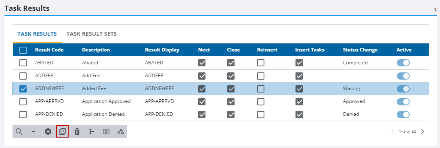Select the APP-DENIED row checkbox

point(23,115)
